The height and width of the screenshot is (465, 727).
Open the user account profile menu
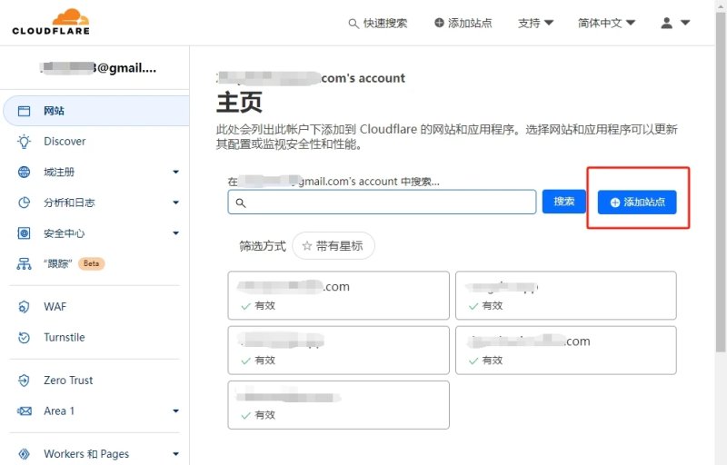[x=675, y=23]
